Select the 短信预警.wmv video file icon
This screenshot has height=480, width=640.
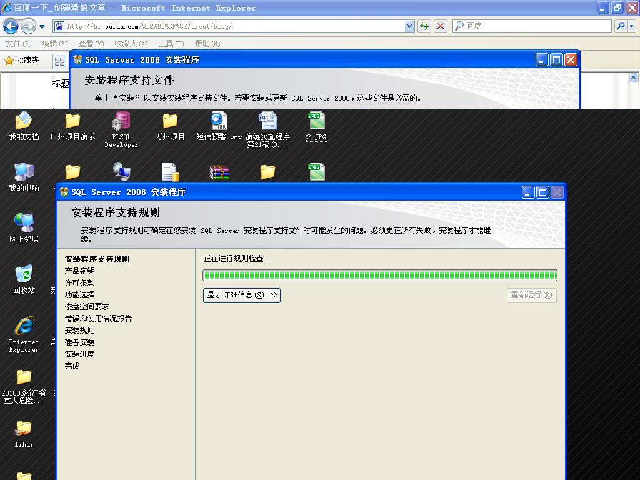tap(219, 122)
